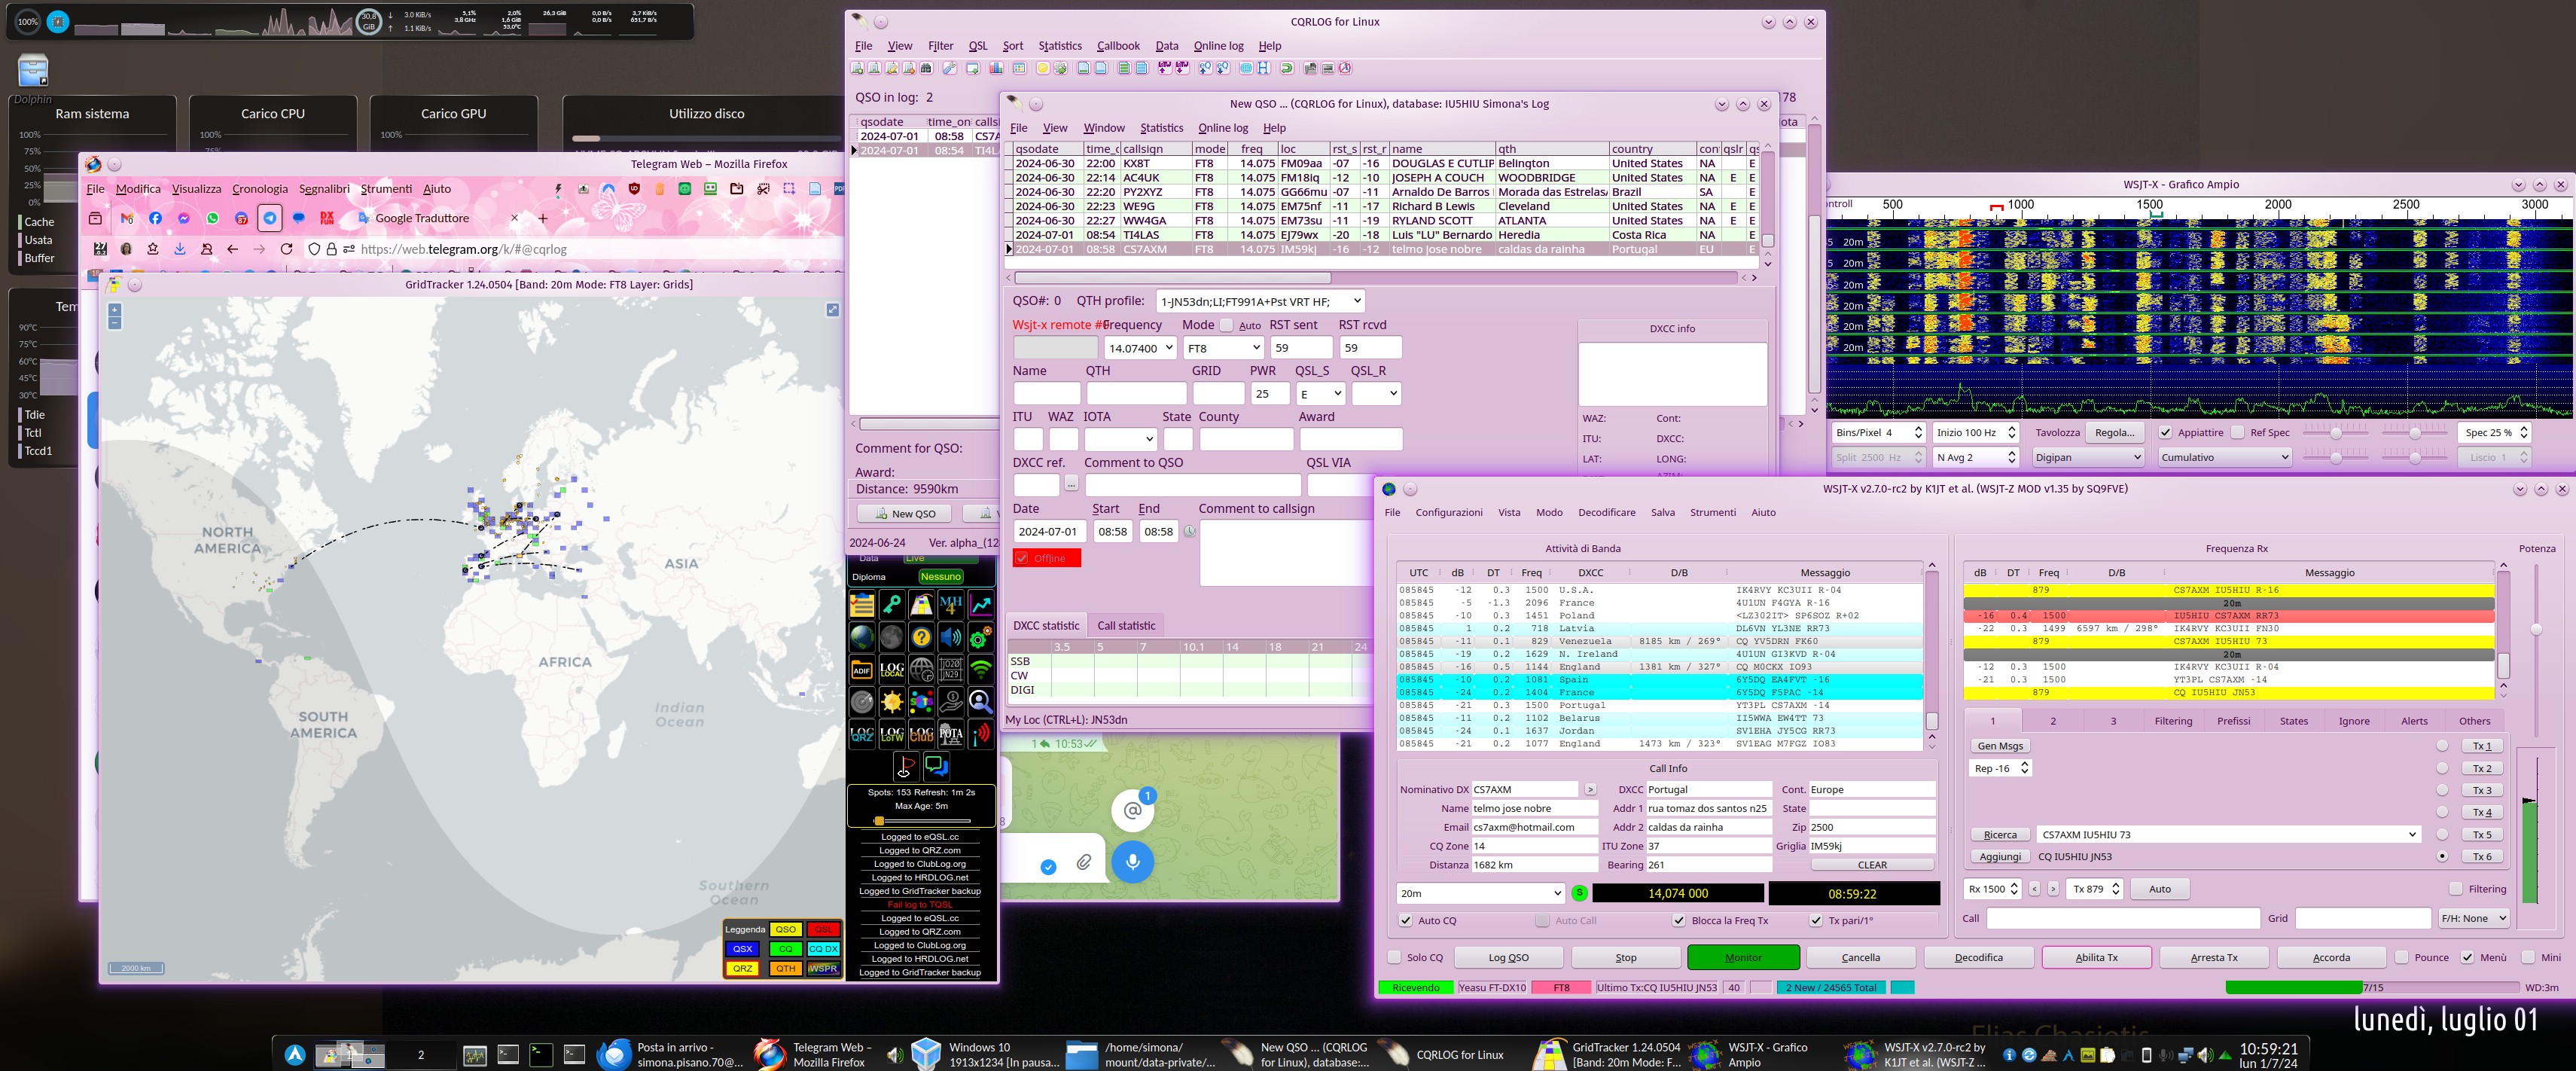Click the green Monitor button
The height and width of the screenshot is (1071, 2576).
[x=1743, y=957]
